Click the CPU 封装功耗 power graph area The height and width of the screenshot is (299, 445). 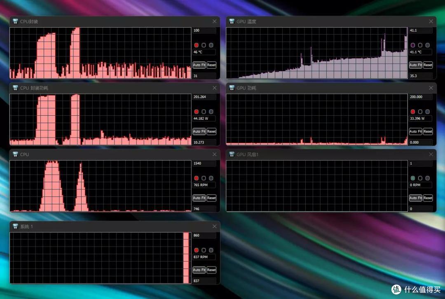(x=101, y=119)
